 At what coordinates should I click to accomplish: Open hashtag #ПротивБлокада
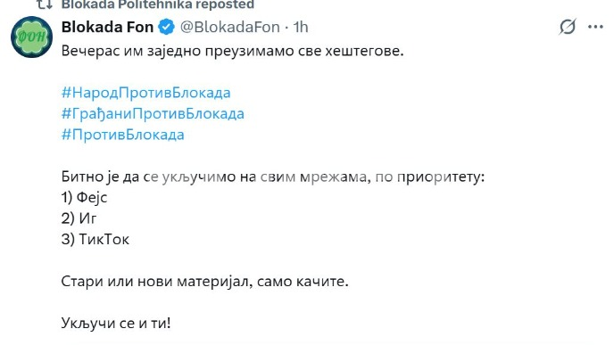click(123, 135)
